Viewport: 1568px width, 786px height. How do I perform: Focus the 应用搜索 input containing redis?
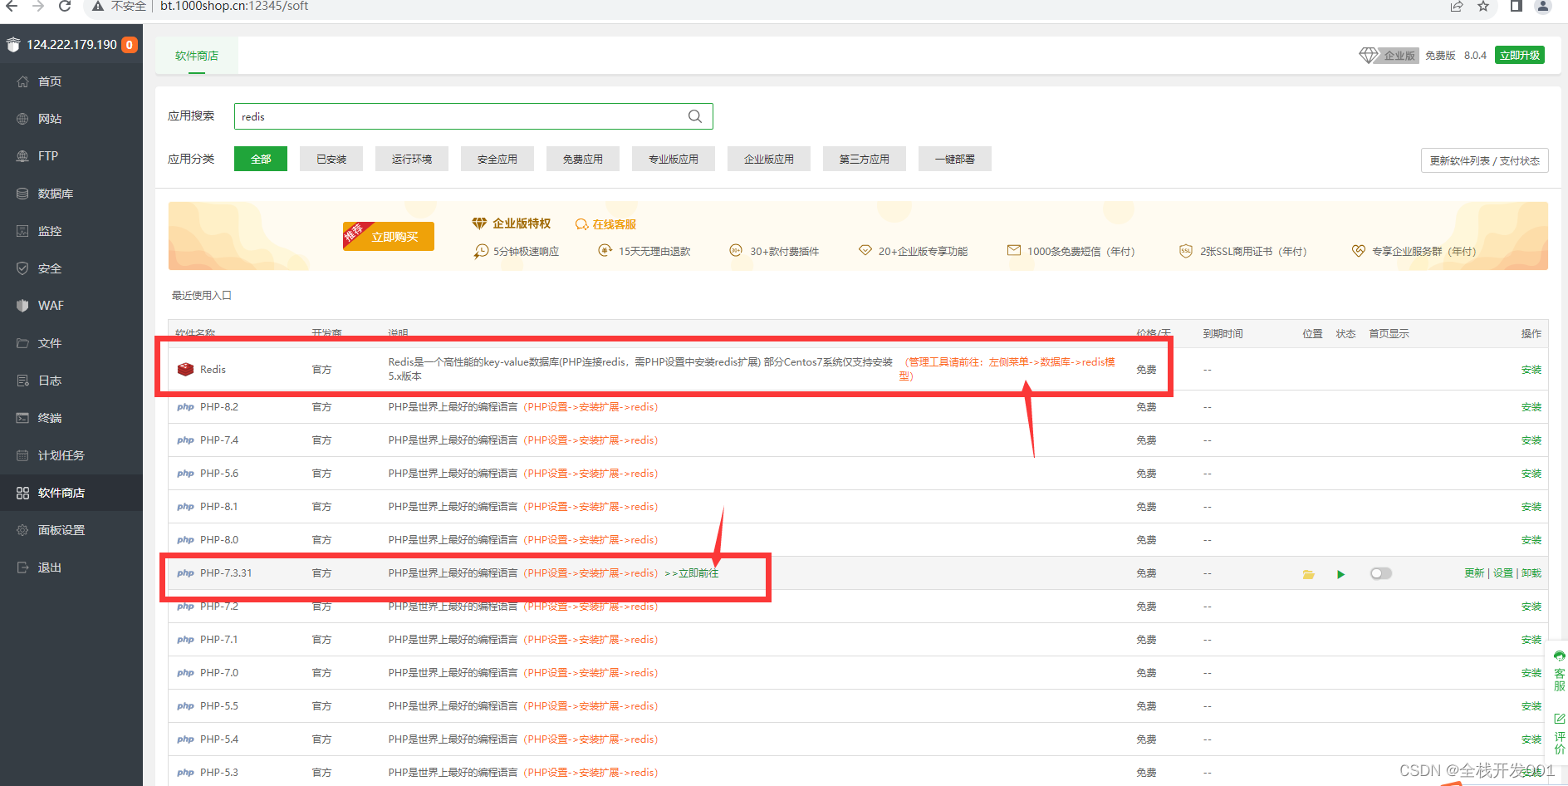pos(473,116)
